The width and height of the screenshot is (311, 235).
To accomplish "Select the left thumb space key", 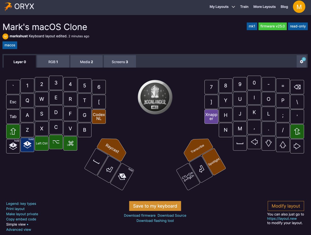I will click(x=96, y=162).
